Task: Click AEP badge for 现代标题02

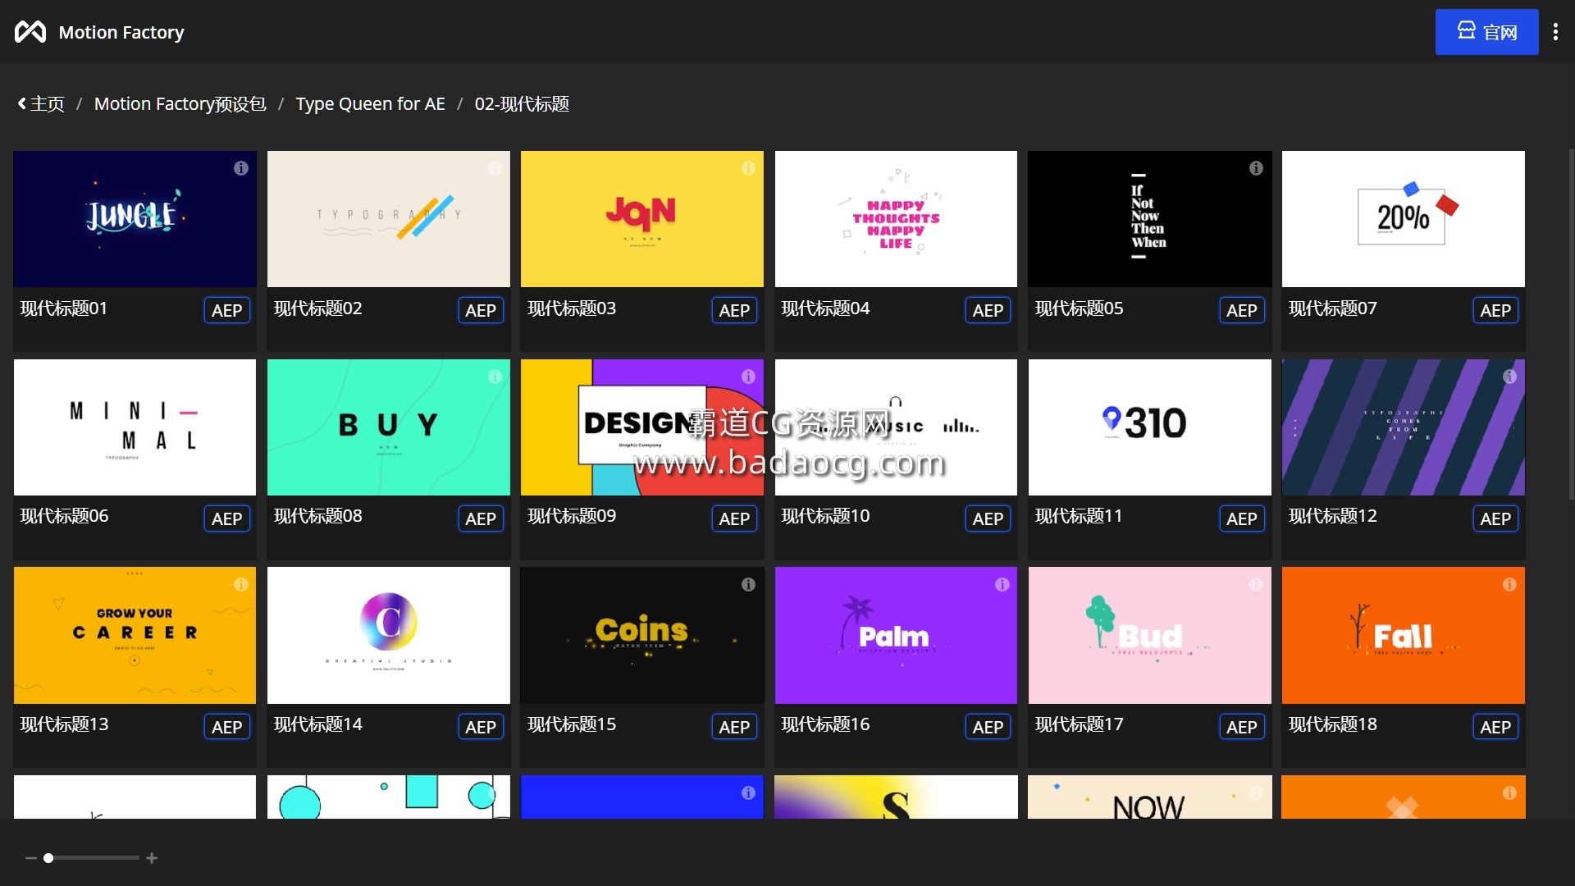Action: (x=480, y=311)
